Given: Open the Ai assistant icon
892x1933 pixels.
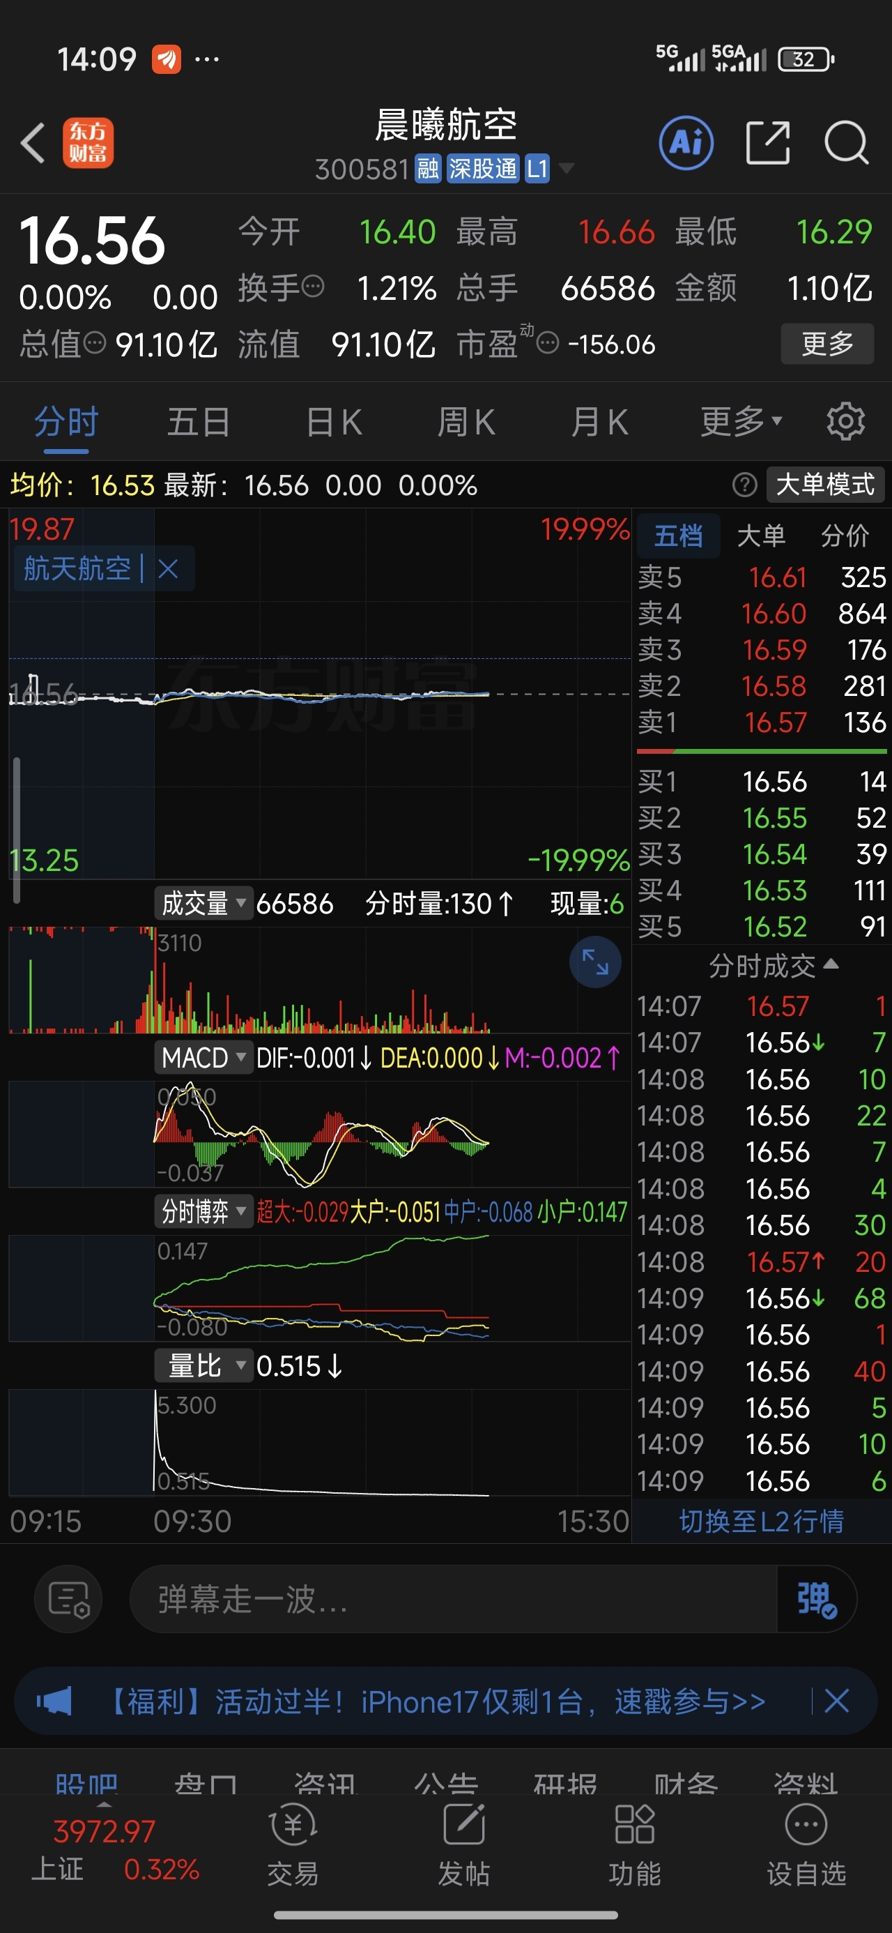Looking at the screenshot, I should click(x=686, y=142).
